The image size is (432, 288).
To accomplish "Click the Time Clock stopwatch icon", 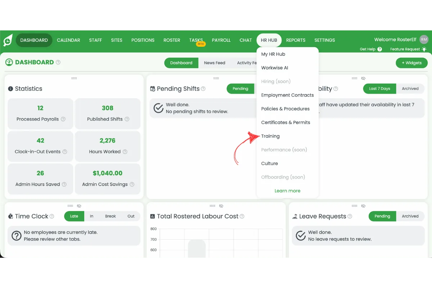I will click(x=11, y=216).
